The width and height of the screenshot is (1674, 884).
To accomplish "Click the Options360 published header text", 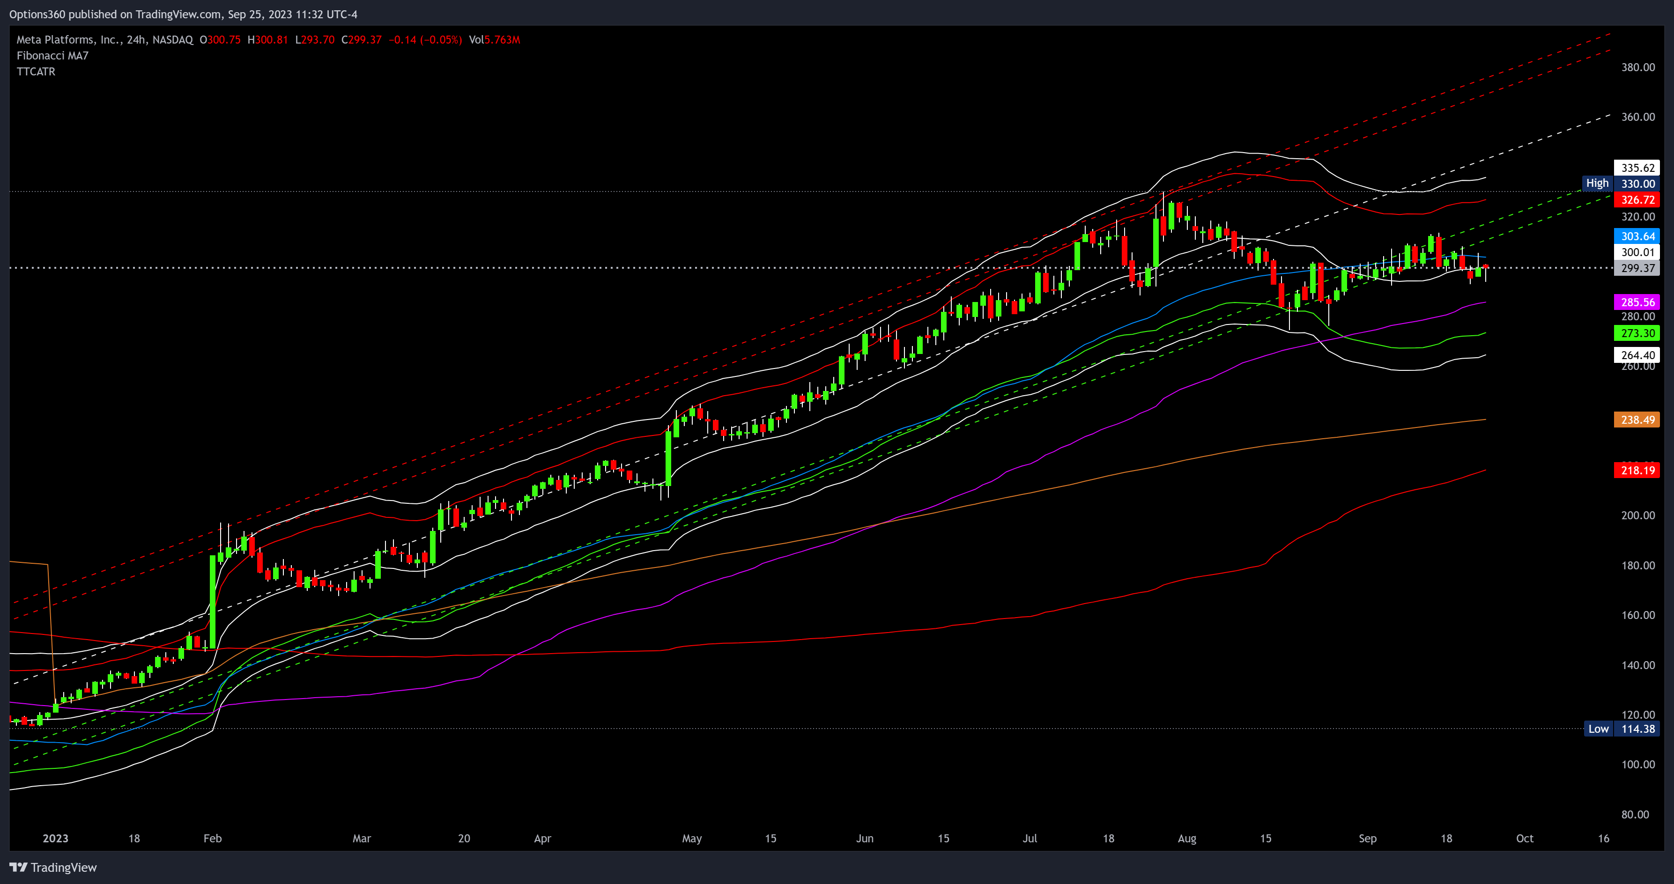I will pos(183,15).
